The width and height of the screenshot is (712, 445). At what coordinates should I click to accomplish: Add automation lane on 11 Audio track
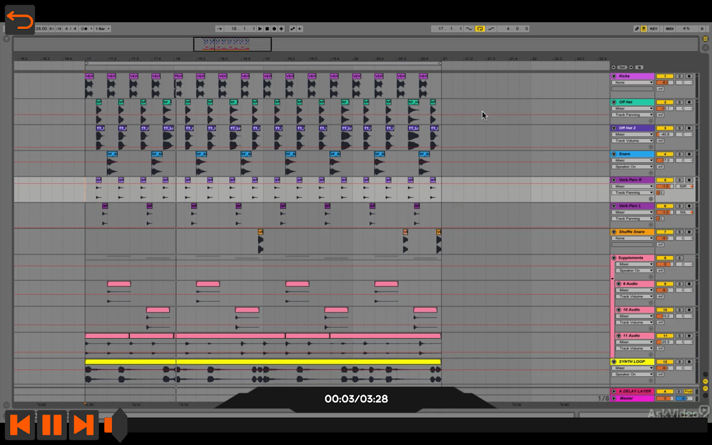651,354
